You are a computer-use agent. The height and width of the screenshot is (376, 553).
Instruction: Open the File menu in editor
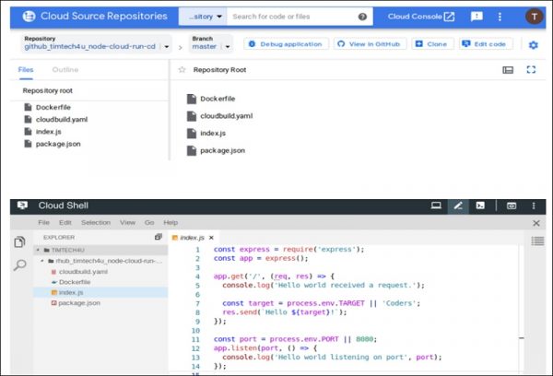(x=43, y=223)
